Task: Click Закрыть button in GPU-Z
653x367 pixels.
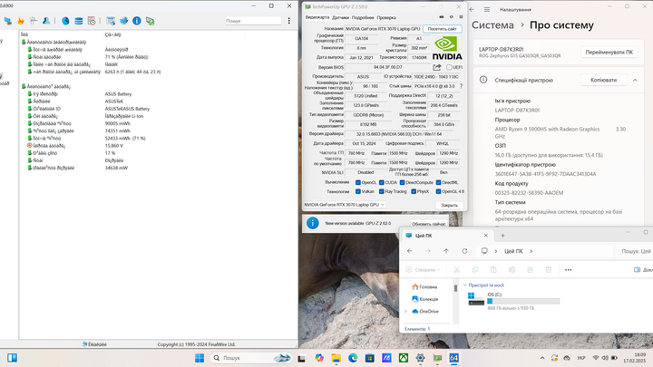Action: [x=449, y=205]
